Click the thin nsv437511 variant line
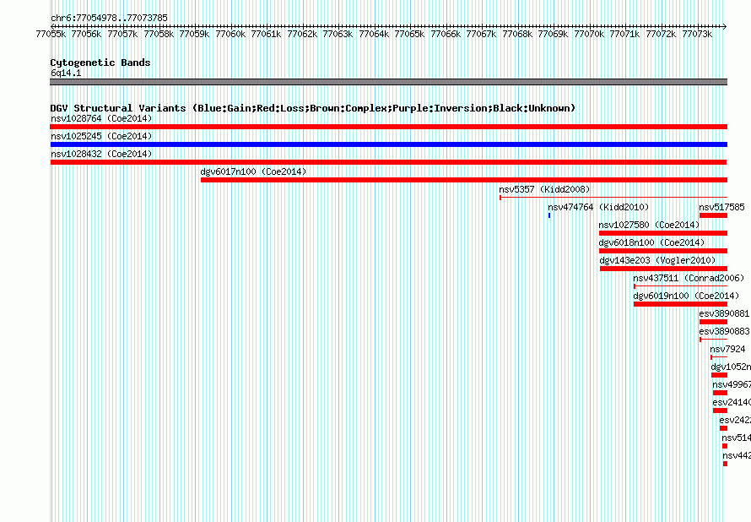The height and width of the screenshot is (522, 751). [x=680, y=286]
